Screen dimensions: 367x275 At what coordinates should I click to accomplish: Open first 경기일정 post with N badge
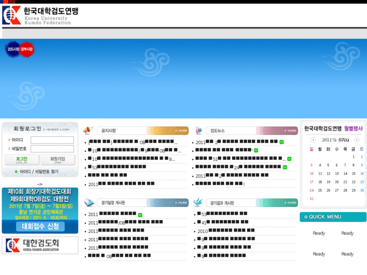(112, 214)
